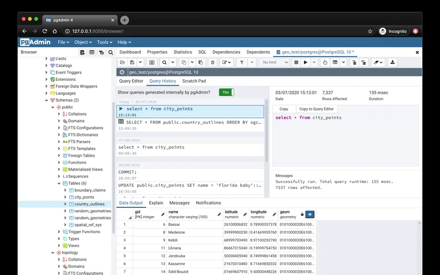The image size is (440, 275).
Task: Switch to the Dependencies tab
Action: [227, 52]
